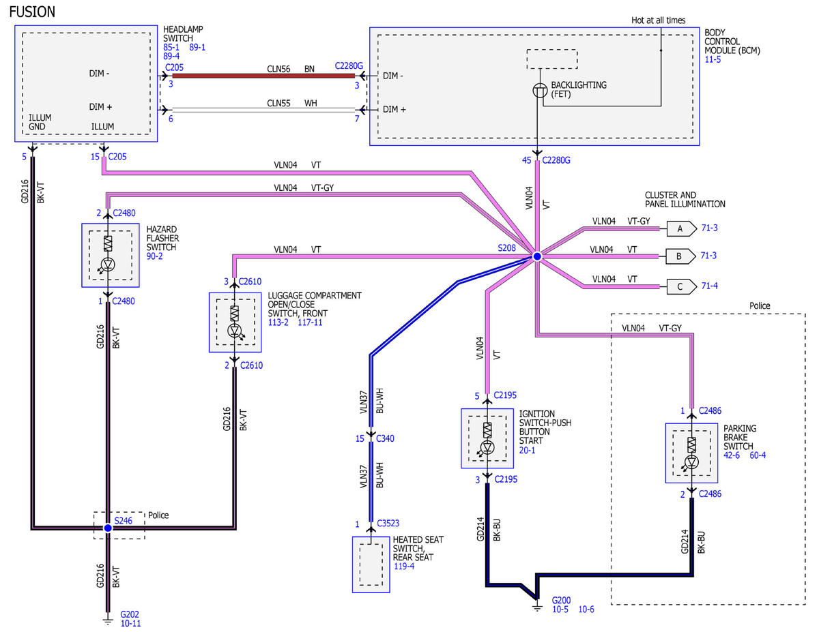Click the S246 splice dot
Screen dimensions: 819x632
107,528
